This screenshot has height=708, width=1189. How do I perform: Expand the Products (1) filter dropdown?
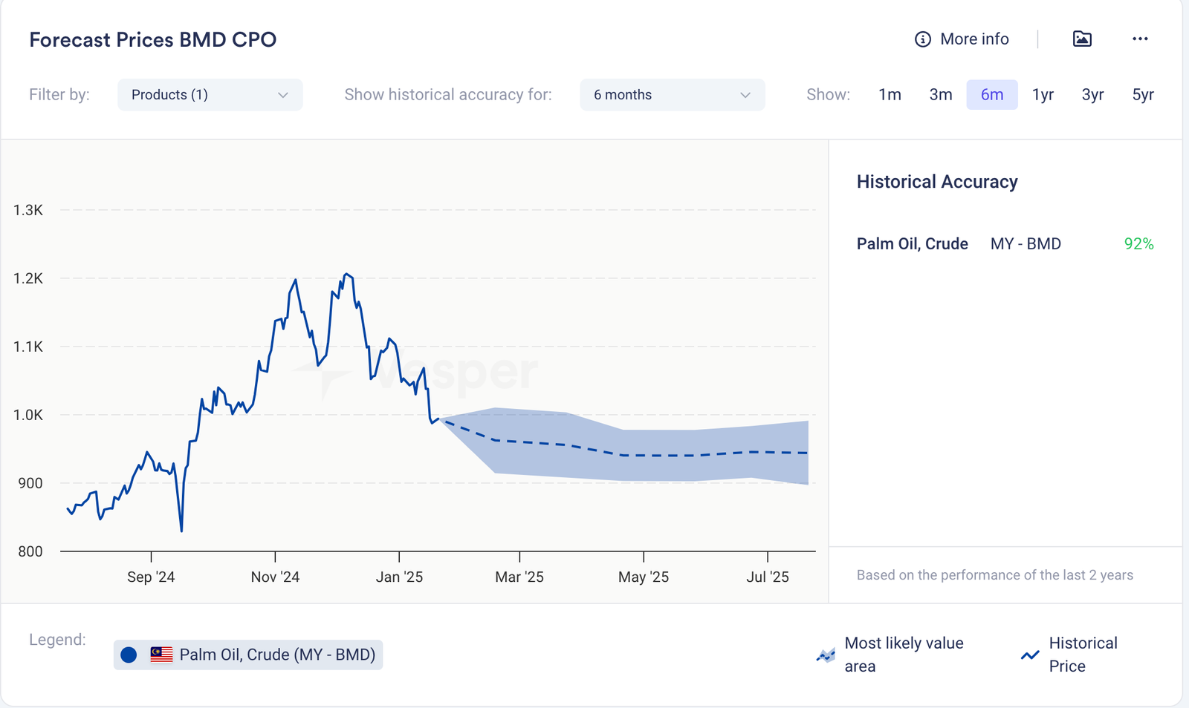click(210, 95)
